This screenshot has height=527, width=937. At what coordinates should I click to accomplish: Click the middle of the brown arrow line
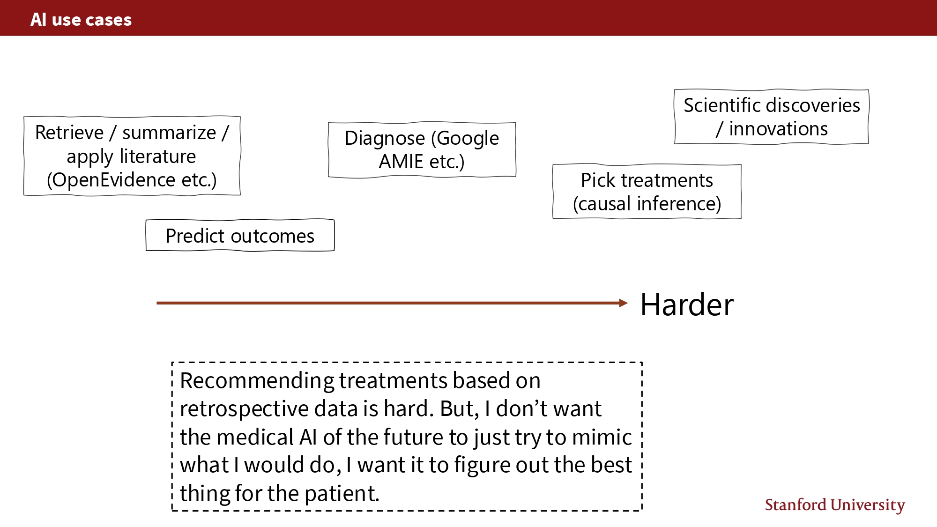point(389,303)
